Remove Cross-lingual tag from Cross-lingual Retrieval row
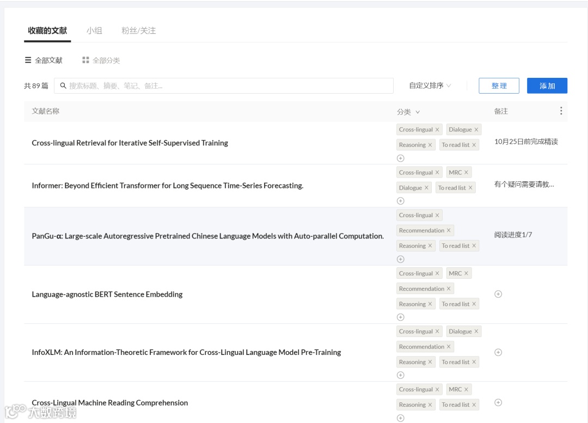The width and height of the screenshot is (588, 423). coord(437,130)
